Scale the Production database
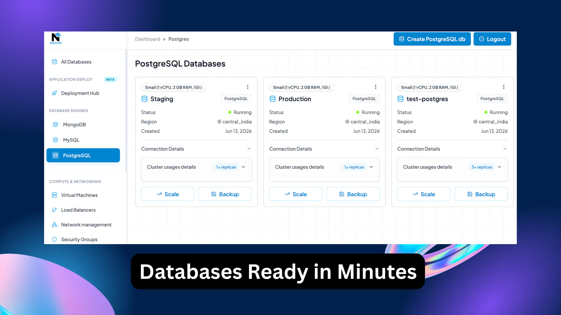 click(296, 194)
